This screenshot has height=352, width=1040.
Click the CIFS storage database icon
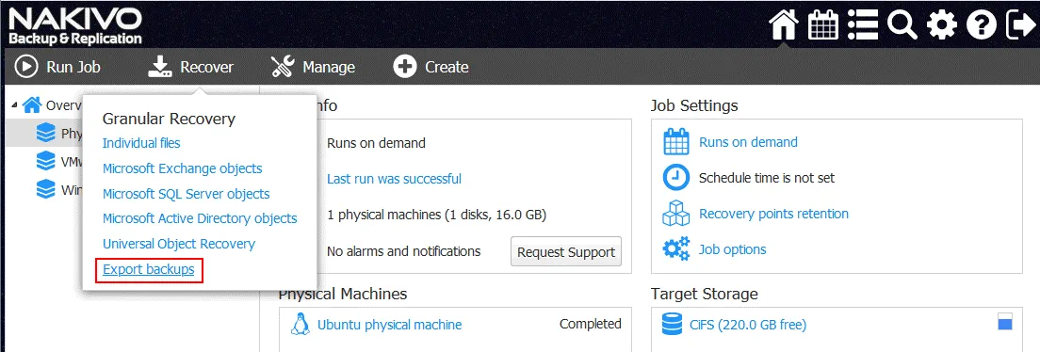pos(672,324)
